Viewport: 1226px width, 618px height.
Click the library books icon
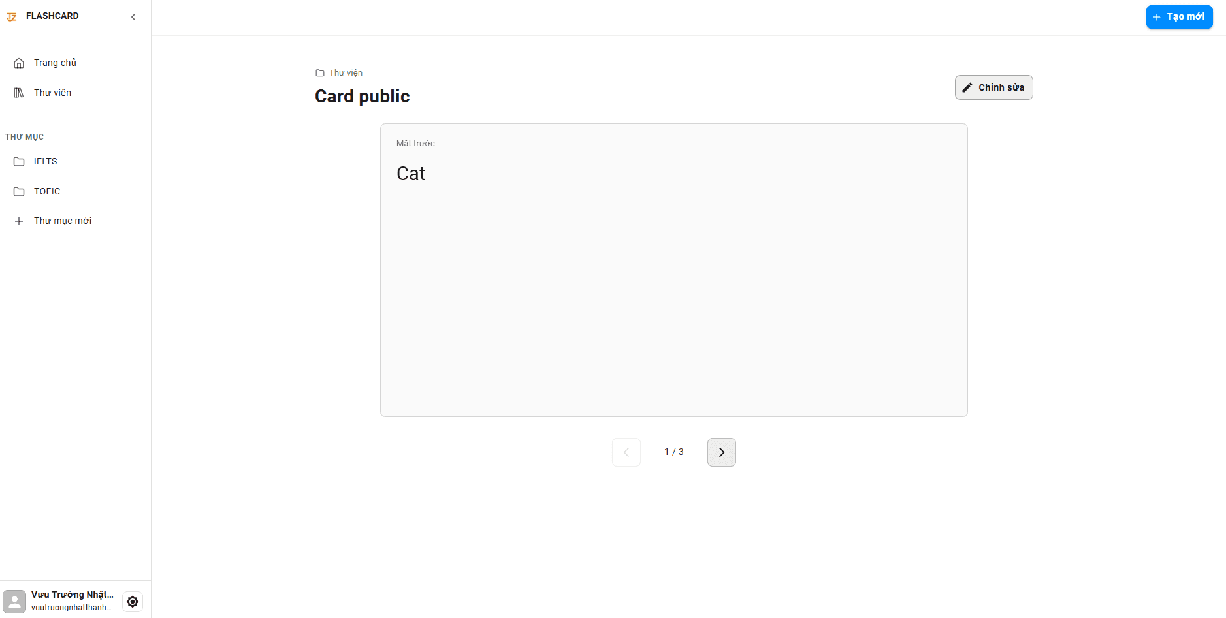(19, 93)
